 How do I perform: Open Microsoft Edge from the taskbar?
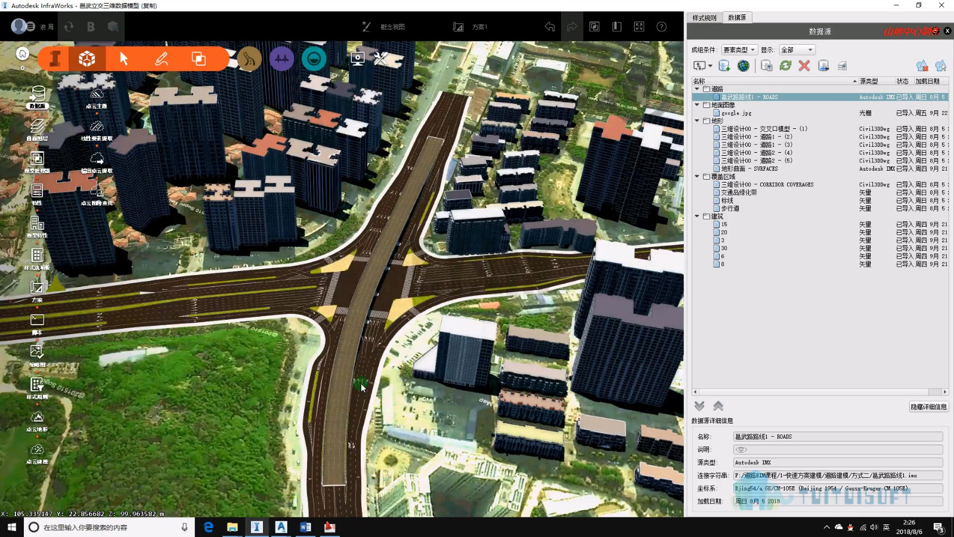click(x=208, y=527)
